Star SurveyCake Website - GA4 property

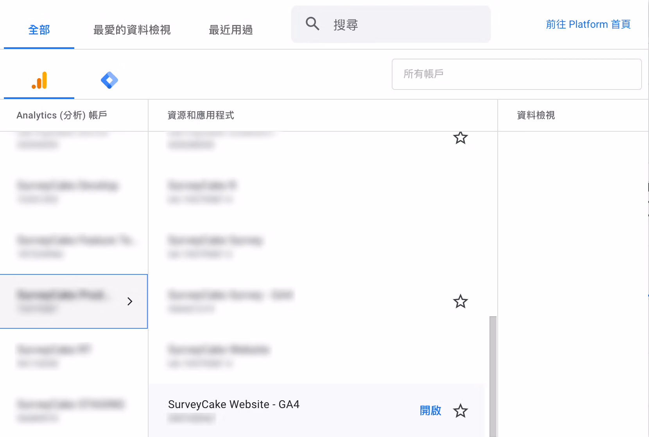[461, 411]
